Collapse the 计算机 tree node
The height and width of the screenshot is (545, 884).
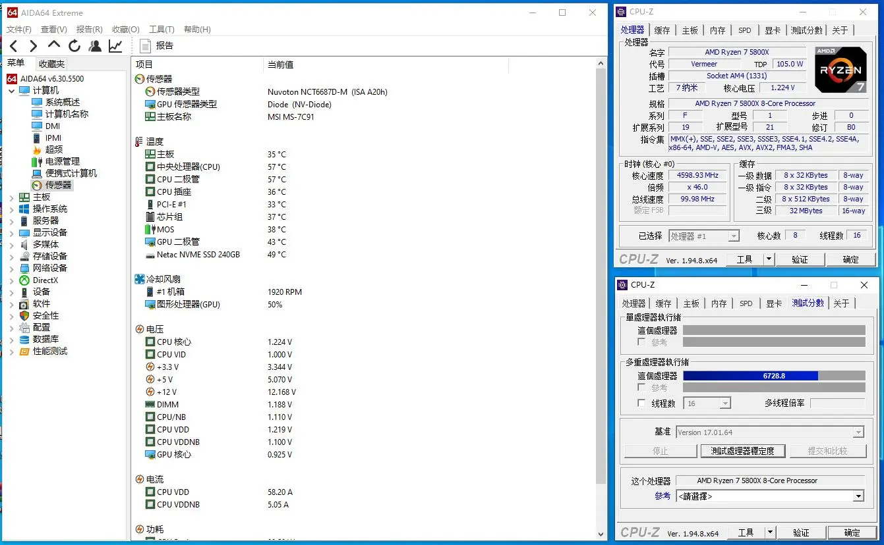(x=11, y=90)
